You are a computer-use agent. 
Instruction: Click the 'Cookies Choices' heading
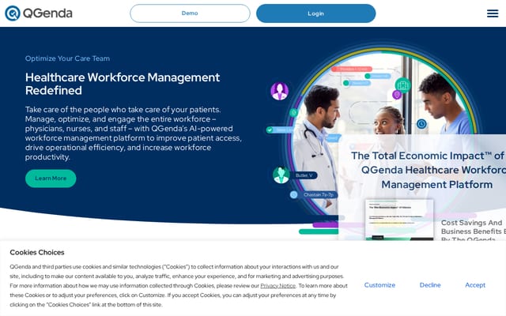click(37, 253)
